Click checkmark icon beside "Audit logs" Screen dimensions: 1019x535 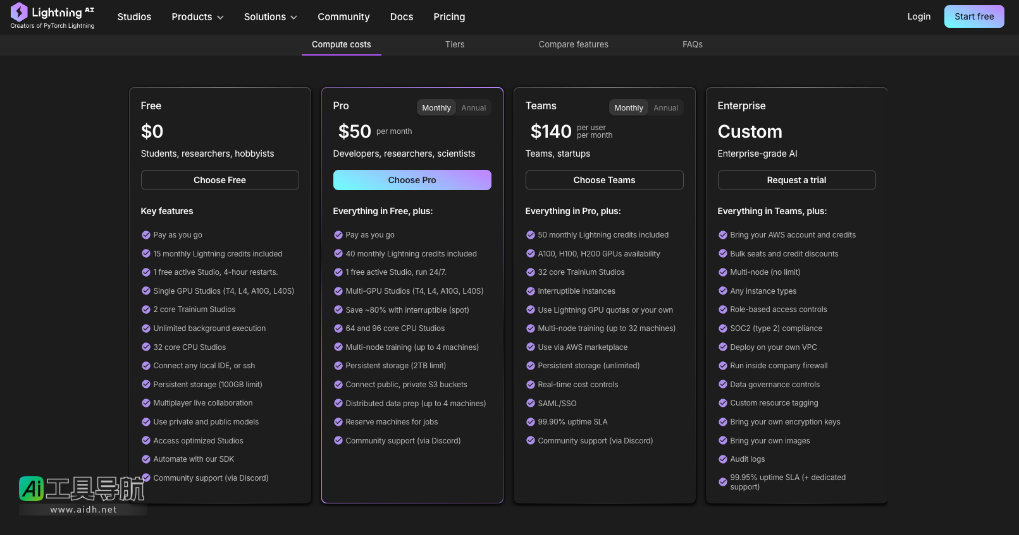[x=723, y=459]
